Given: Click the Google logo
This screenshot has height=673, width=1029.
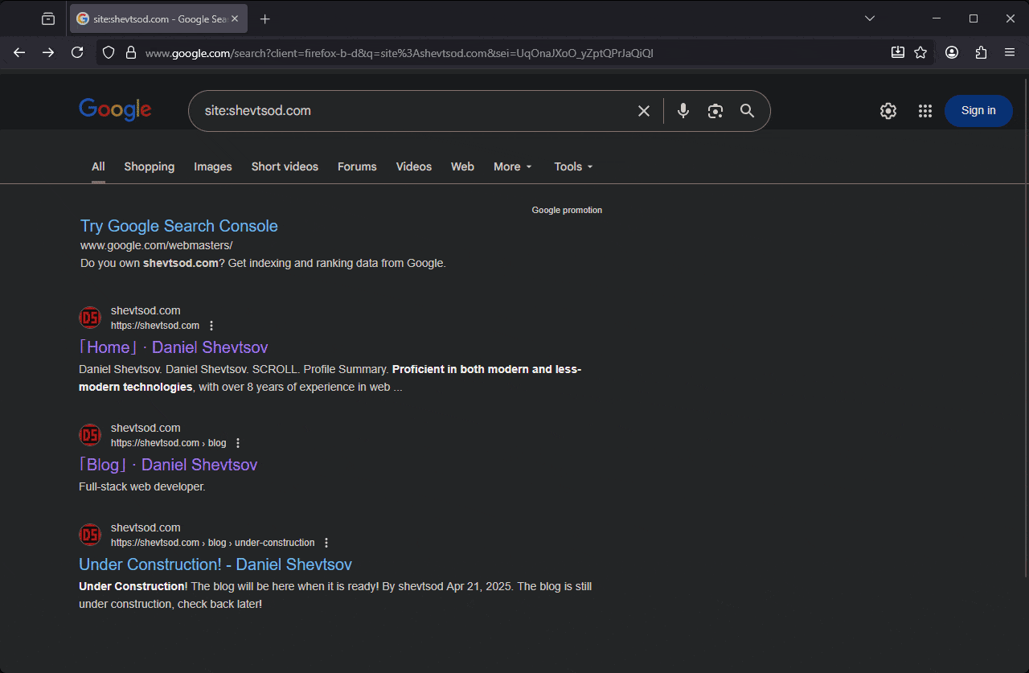Looking at the screenshot, I should (115, 110).
